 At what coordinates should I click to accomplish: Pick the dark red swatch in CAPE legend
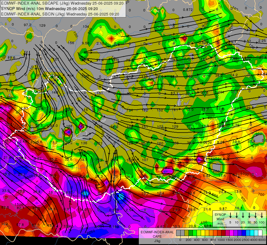click(x=223, y=233)
